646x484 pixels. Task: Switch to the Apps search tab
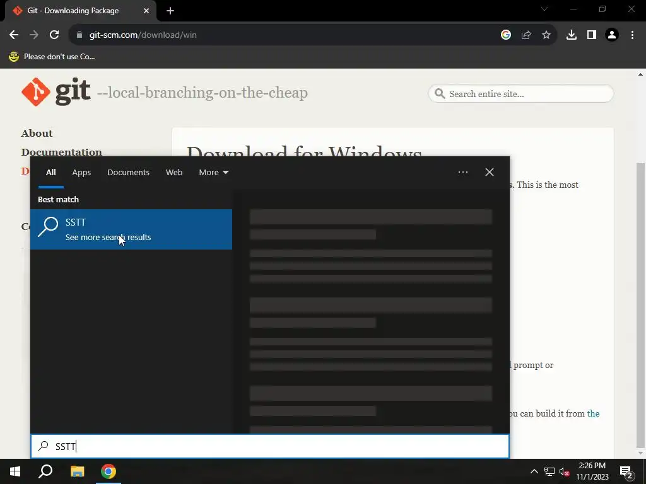click(81, 173)
